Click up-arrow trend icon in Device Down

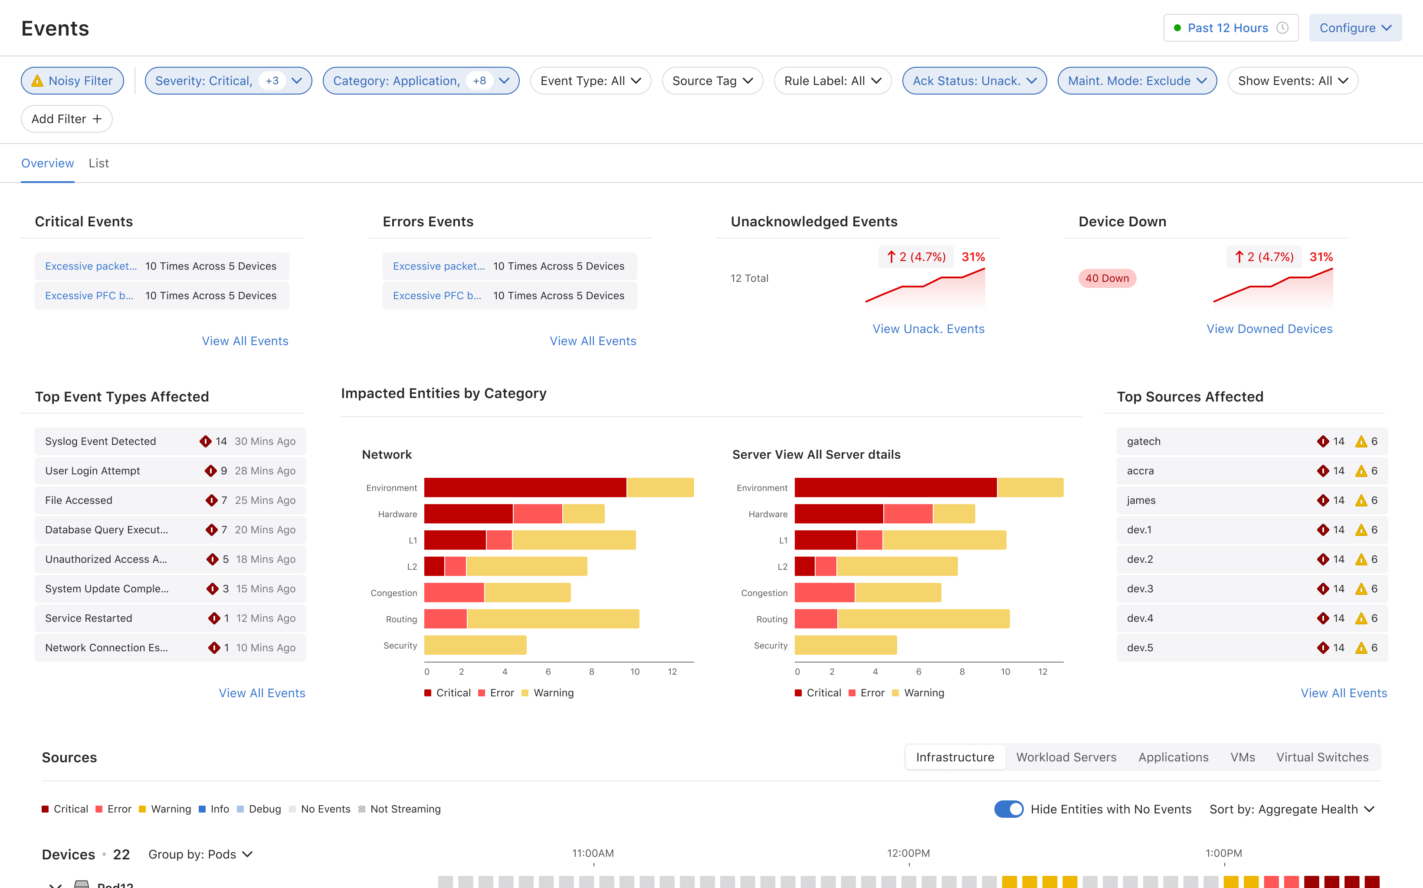[1239, 257]
